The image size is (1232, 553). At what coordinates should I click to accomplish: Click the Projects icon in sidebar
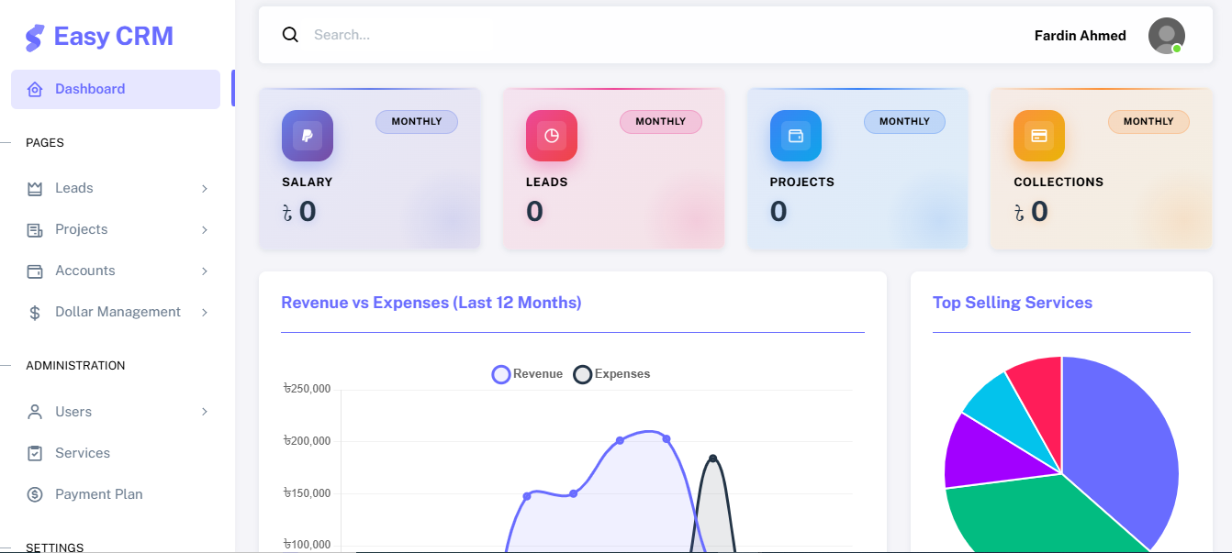(x=33, y=228)
